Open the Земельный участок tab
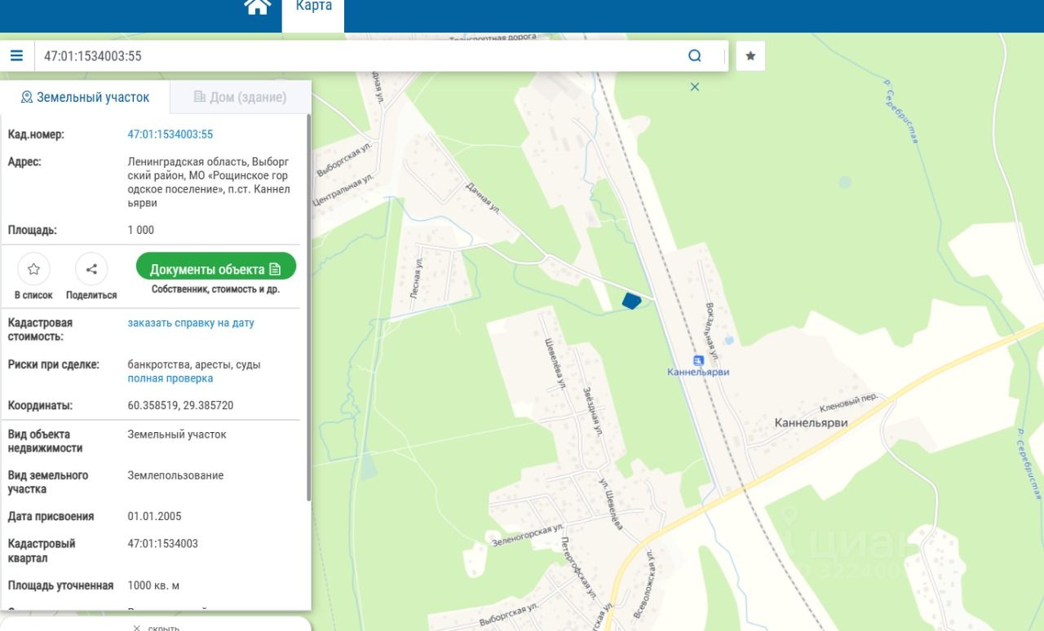The image size is (1044, 631). point(85,97)
